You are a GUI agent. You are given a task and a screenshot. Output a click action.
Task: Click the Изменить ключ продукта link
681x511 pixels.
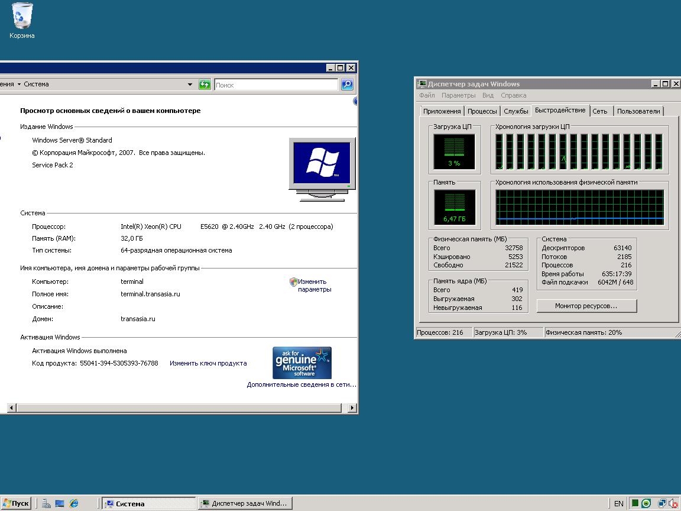pos(208,363)
